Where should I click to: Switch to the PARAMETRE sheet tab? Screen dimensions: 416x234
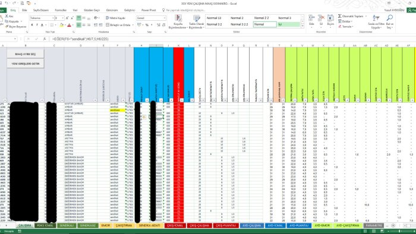374,226
